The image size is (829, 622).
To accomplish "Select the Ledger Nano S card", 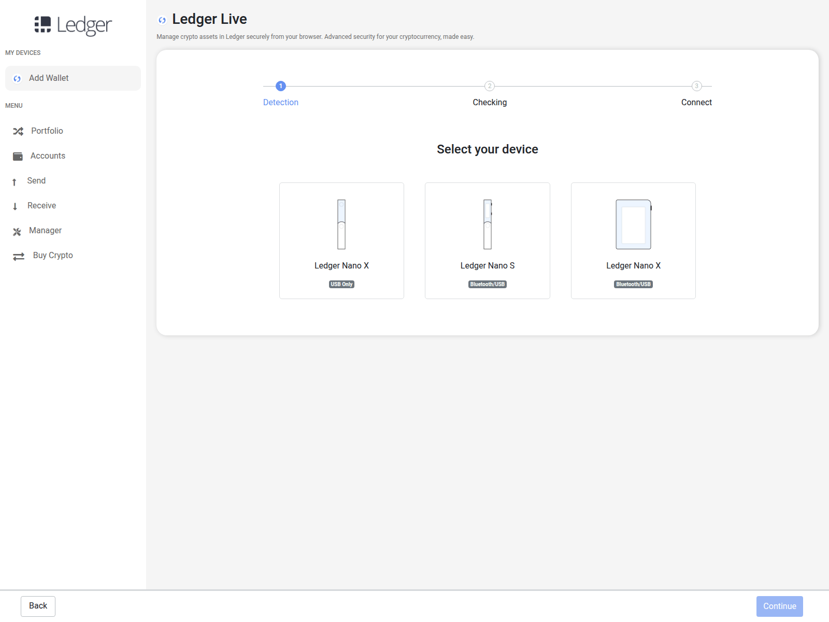I will coord(488,241).
